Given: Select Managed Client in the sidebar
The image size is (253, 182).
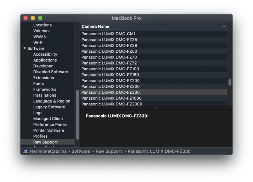Looking at the screenshot, I should coord(48,119).
